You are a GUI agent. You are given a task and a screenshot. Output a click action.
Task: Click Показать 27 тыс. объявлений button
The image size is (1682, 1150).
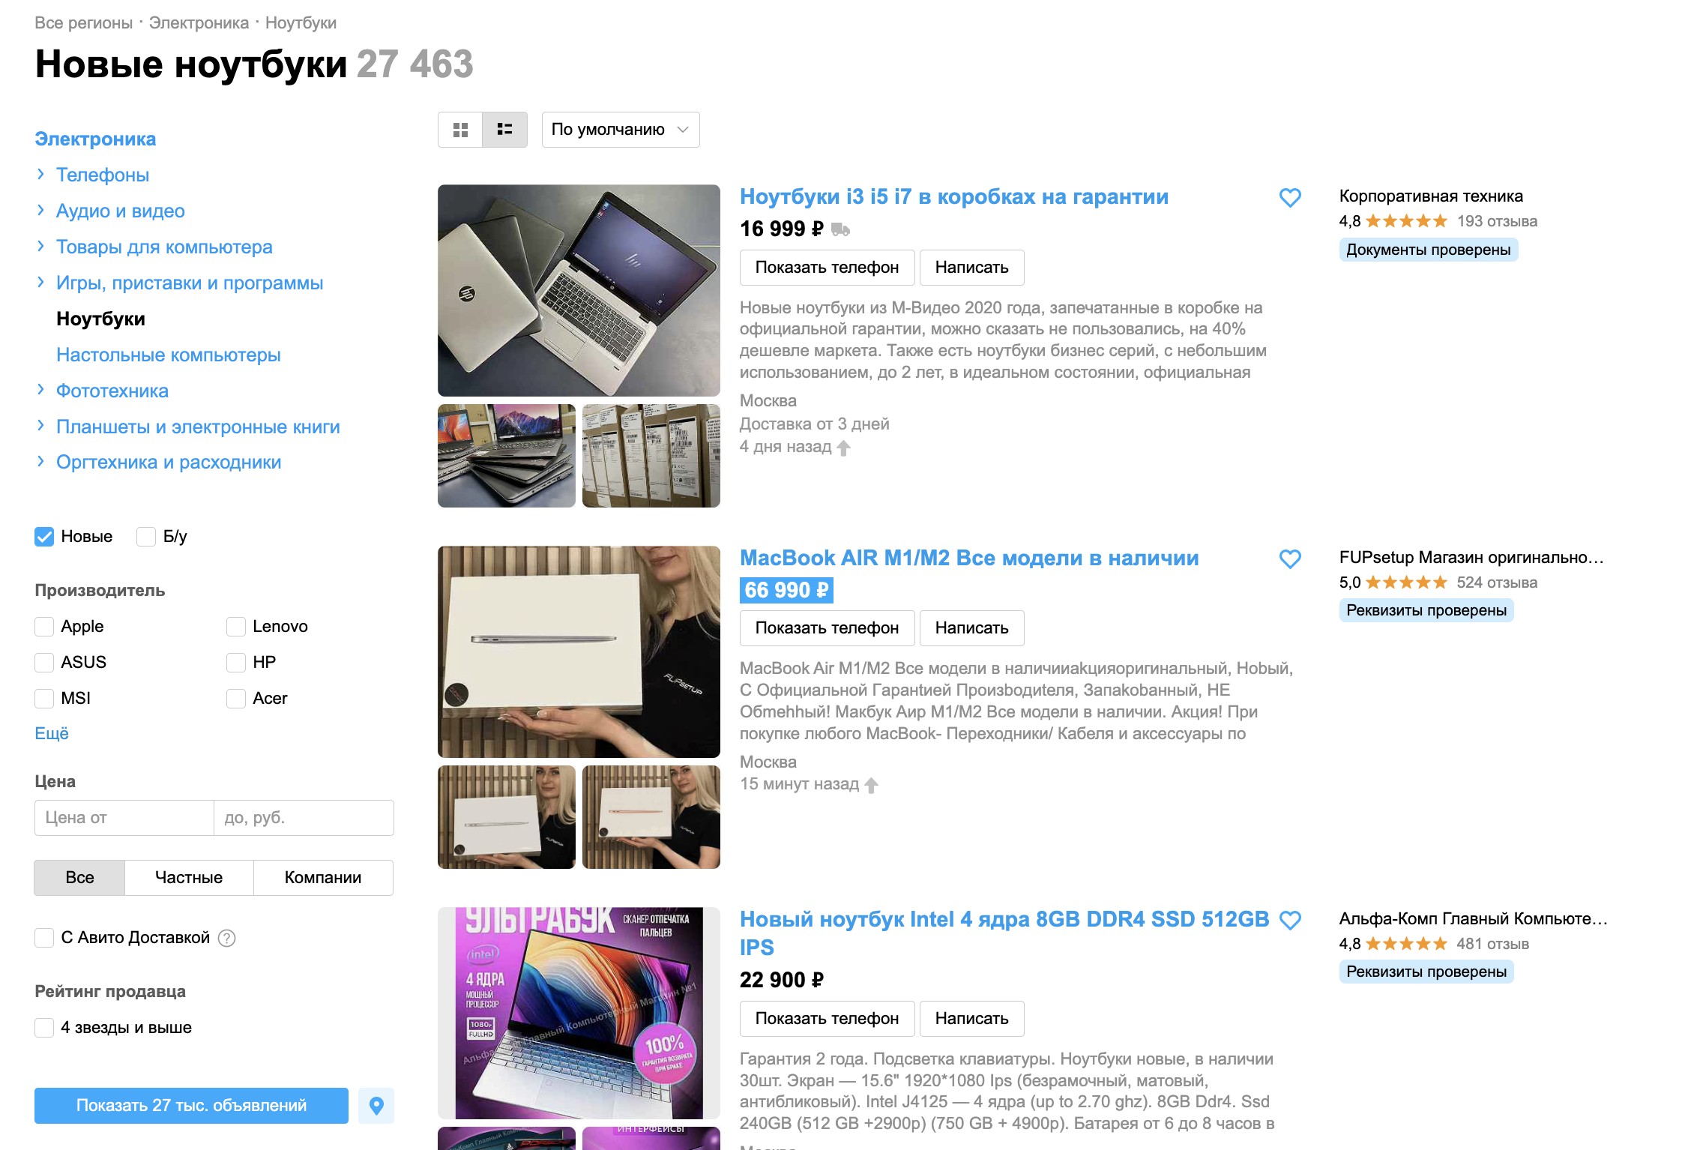pos(191,1106)
